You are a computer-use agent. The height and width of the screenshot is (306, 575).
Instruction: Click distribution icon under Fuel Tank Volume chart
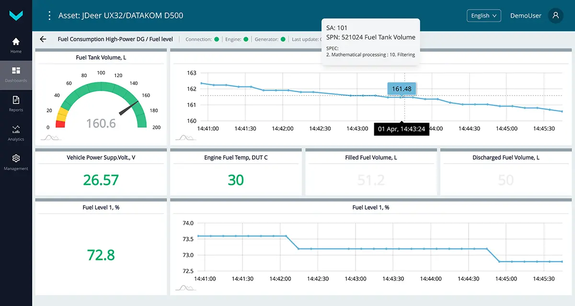[x=185, y=137]
